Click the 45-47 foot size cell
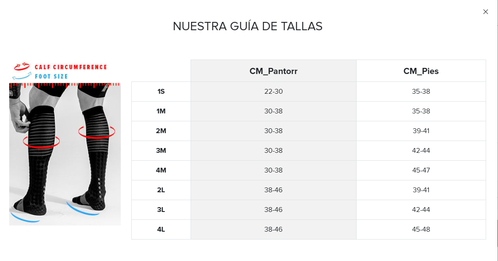The image size is (498, 261). (421, 170)
